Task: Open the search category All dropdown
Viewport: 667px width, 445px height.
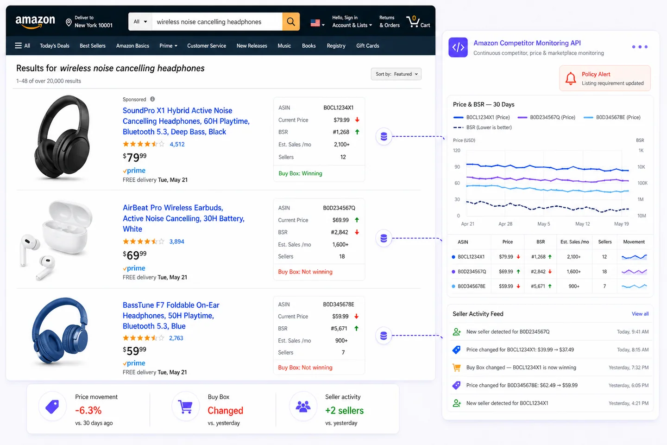Action: click(x=140, y=22)
